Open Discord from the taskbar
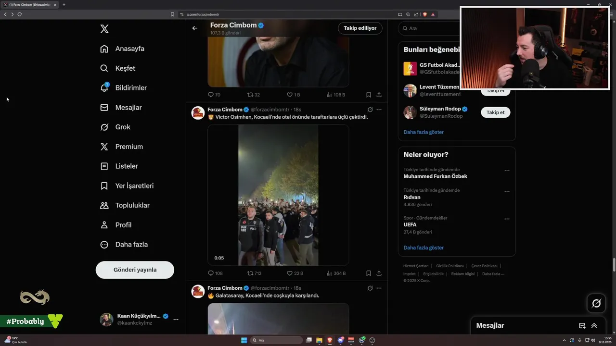Viewport: 616px width, 346px height. pos(341,340)
